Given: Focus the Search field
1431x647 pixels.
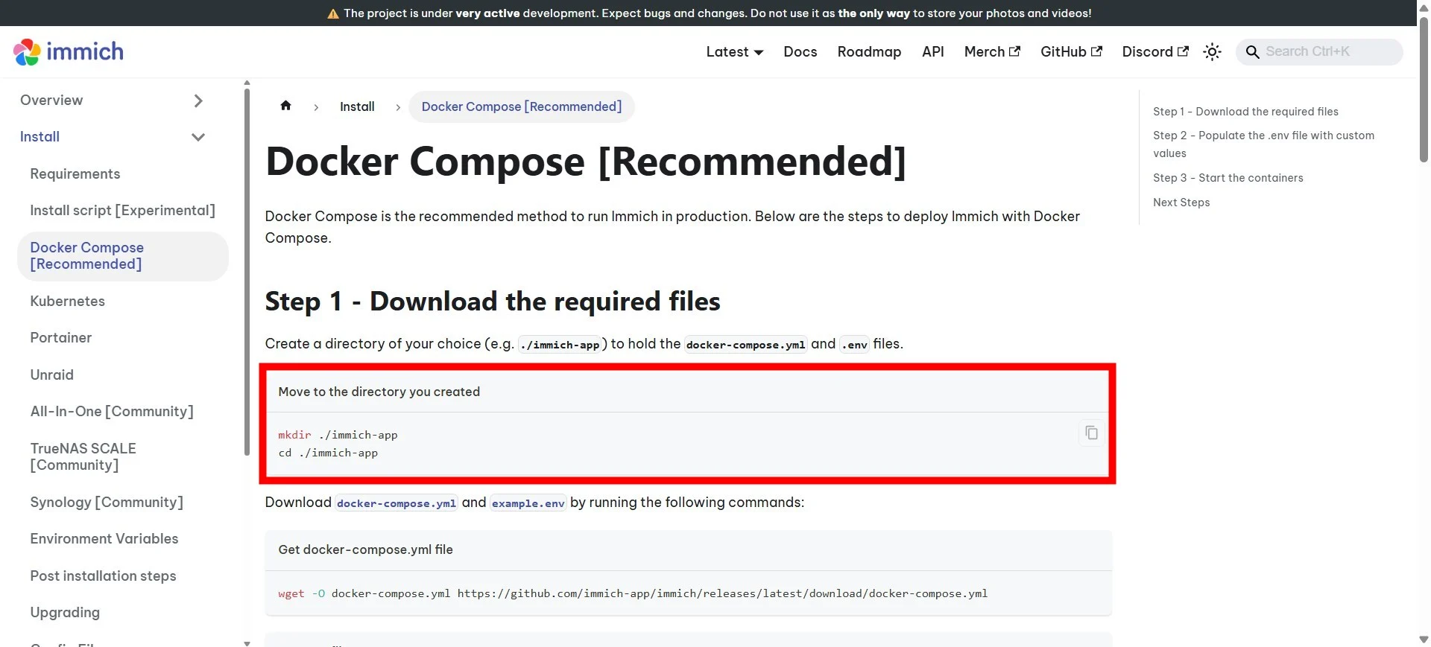Looking at the screenshot, I should (x=1319, y=52).
